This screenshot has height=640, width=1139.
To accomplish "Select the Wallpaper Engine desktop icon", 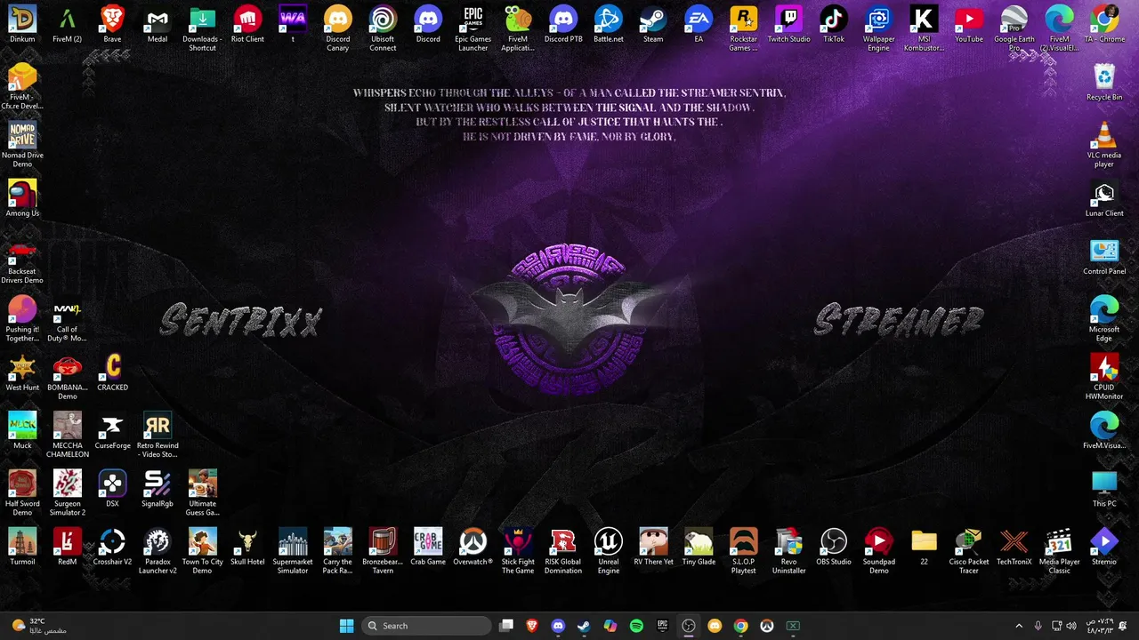I will [878, 28].
